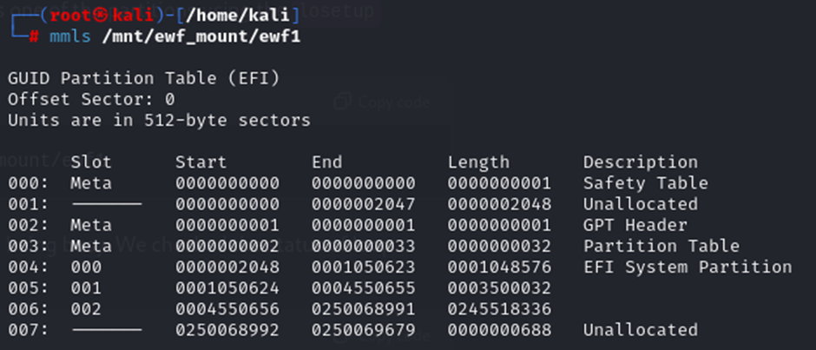The height and width of the screenshot is (350, 816).
Task: Click the Safety Table description
Action: pyautogui.click(x=646, y=183)
